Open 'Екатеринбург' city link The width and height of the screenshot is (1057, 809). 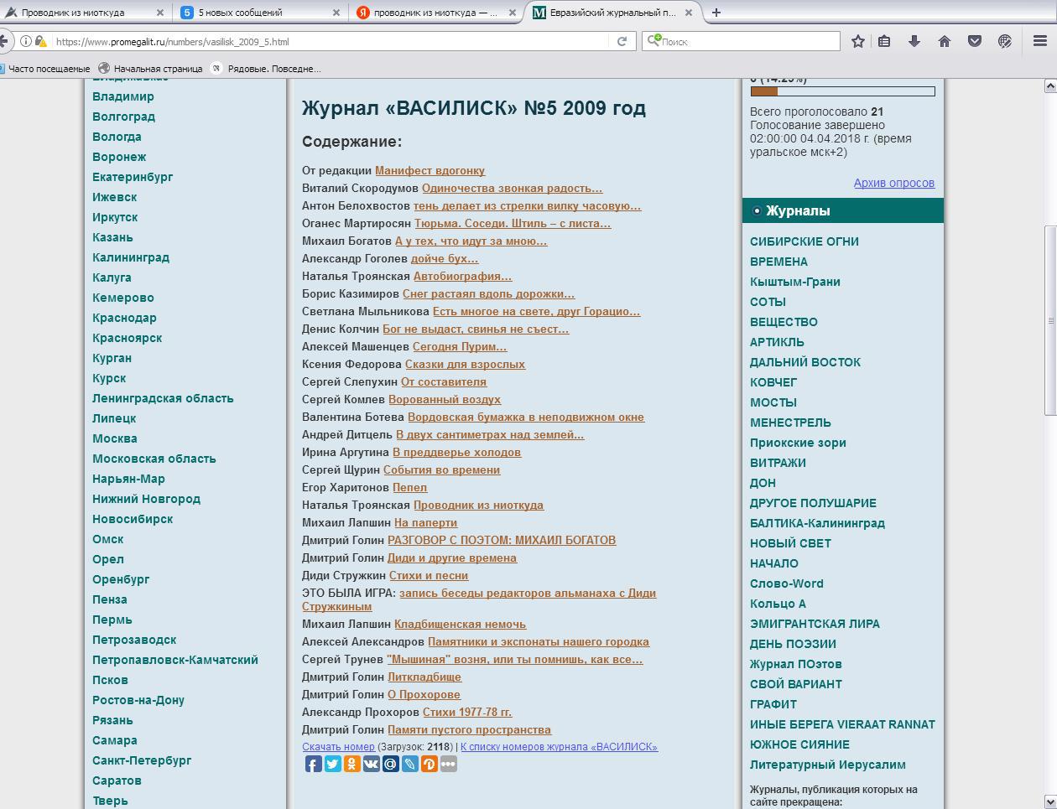point(133,177)
